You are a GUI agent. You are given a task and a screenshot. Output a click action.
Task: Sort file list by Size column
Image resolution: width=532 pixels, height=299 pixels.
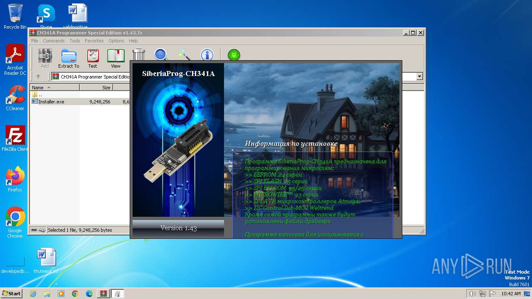pyautogui.click(x=96, y=88)
